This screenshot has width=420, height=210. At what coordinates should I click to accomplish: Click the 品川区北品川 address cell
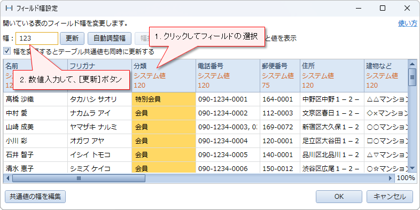point(332,155)
